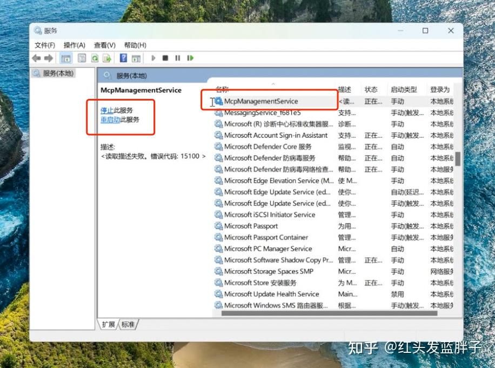Minimize the 服务 window
495x368 pixels.
point(400,31)
